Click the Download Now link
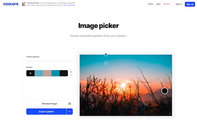The image size is (197, 123). click(x=69, y=5)
